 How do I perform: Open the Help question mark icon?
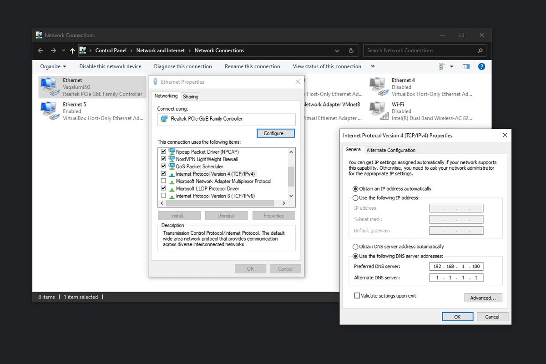click(x=481, y=66)
